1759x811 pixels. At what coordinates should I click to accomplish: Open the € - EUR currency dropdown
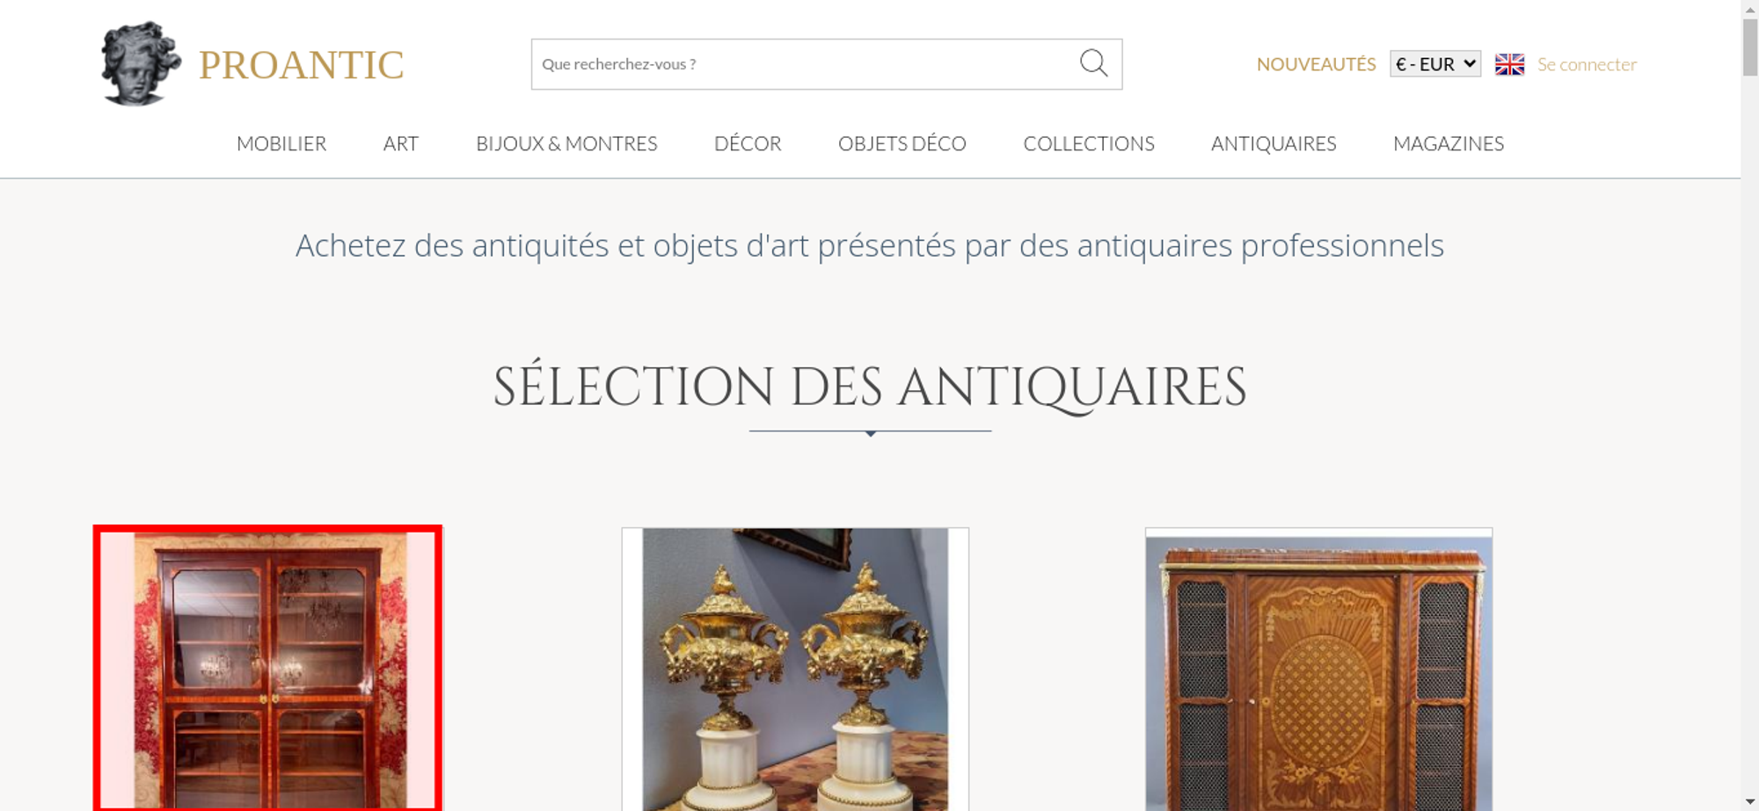point(1435,64)
